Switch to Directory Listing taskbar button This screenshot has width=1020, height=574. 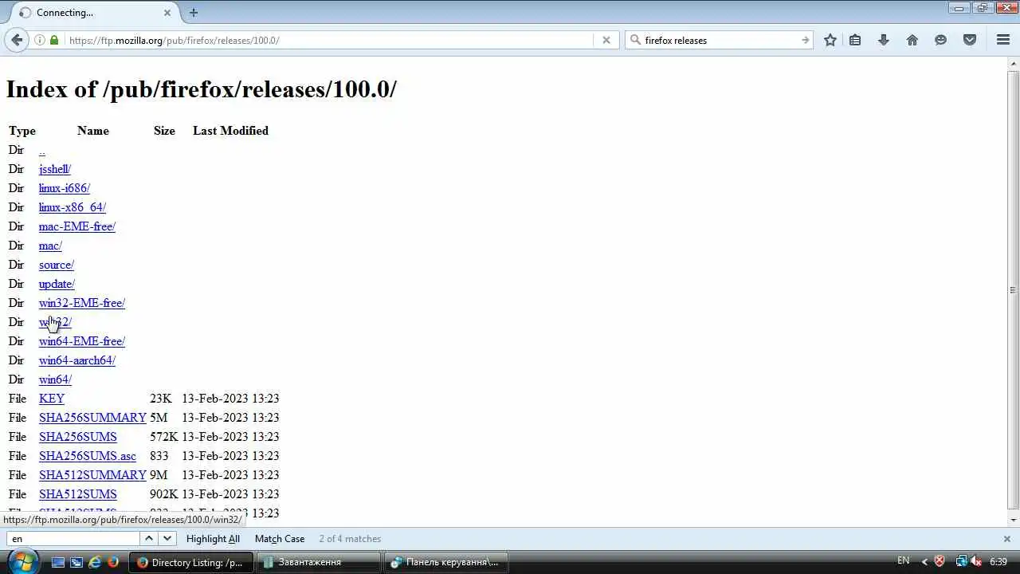[191, 562]
